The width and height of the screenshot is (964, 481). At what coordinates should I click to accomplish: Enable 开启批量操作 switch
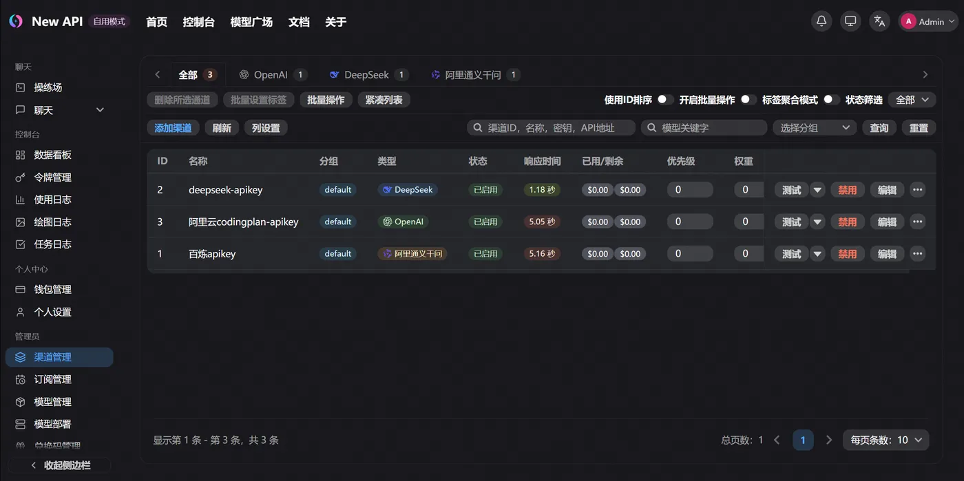pos(748,100)
